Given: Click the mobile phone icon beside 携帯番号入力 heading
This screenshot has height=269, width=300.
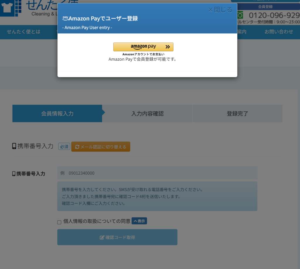Looking at the screenshot, I should [x=14, y=146].
